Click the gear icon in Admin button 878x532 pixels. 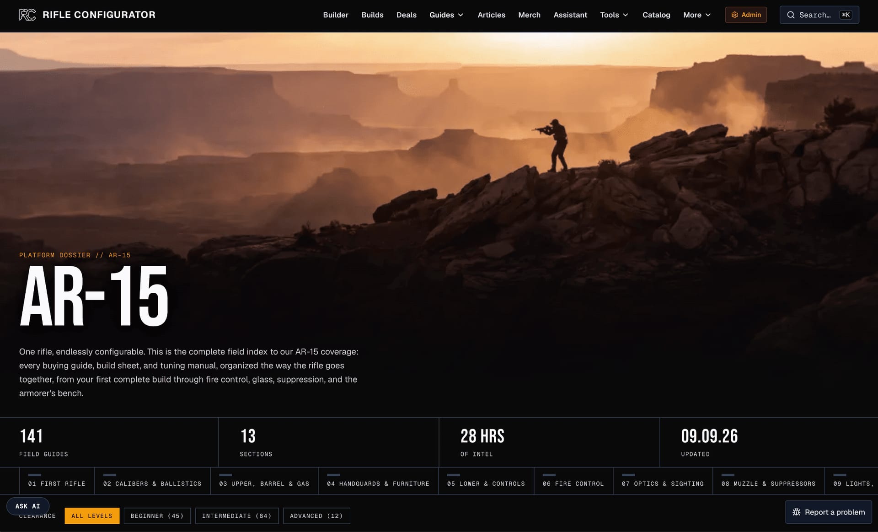(x=734, y=15)
